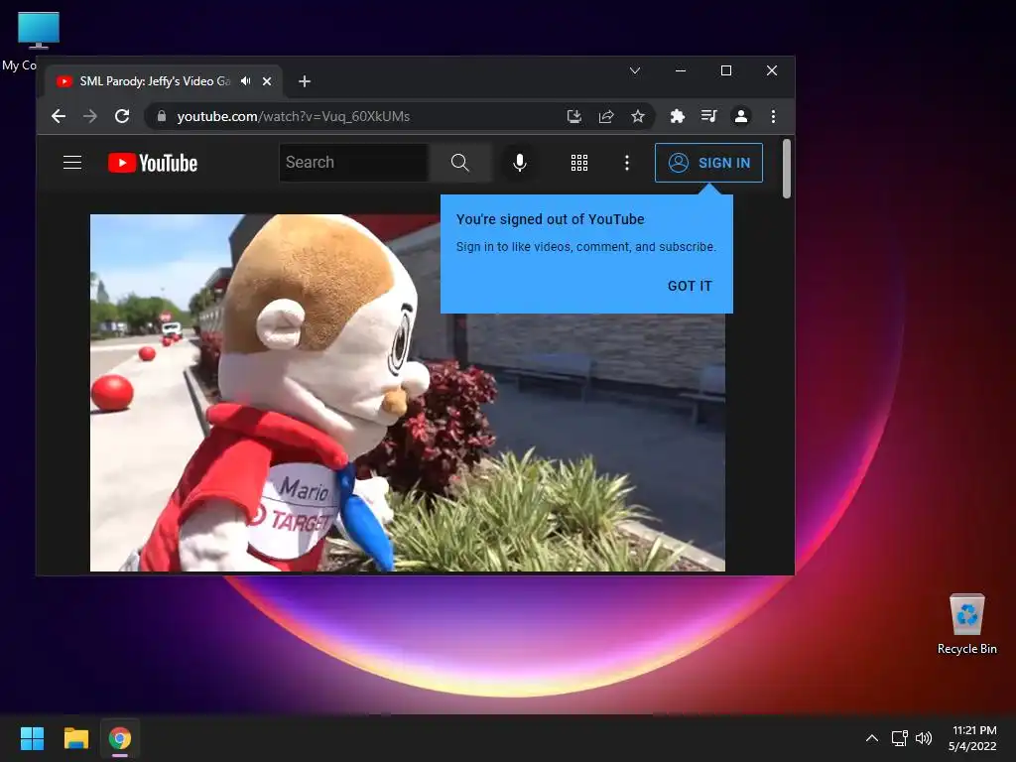Focus the YouTube Search field
The image size is (1016, 762).
click(354, 163)
